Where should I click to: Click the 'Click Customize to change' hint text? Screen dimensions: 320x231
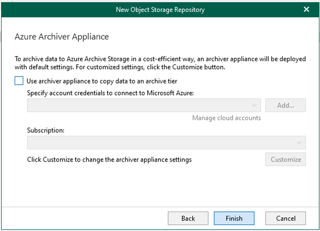click(109, 159)
